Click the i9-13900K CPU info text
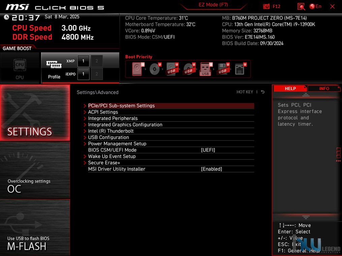 coord(269,24)
